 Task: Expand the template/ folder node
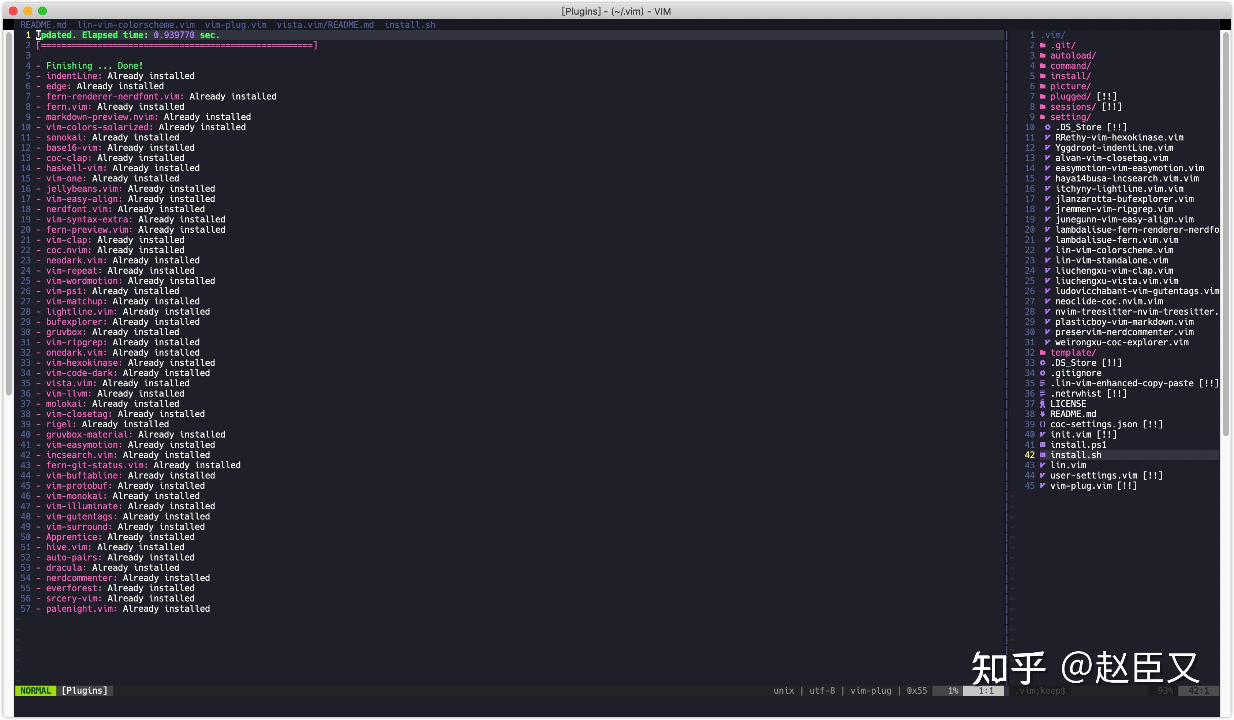pos(1072,353)
